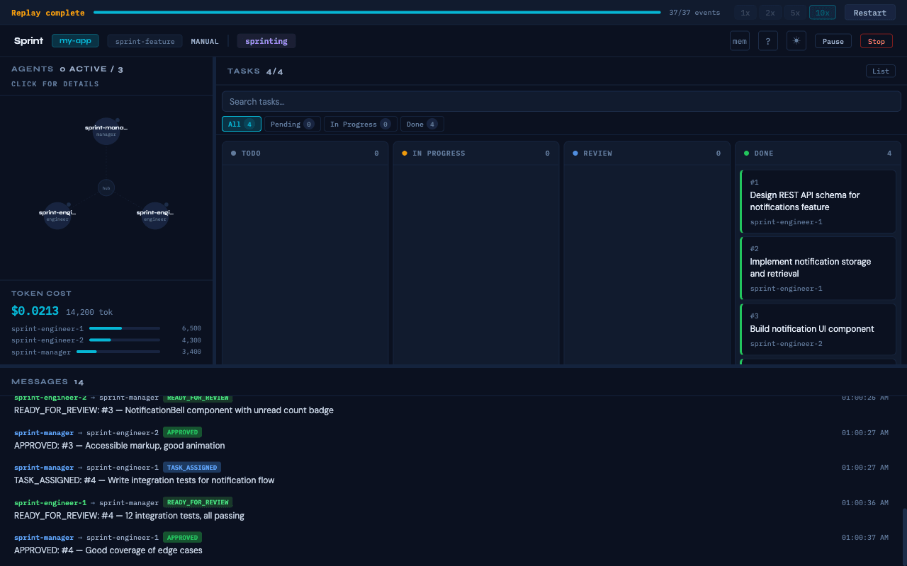Screen dimensions: 907x566
Task: Set replay speed back to 1x
Action: coord(745,12)
